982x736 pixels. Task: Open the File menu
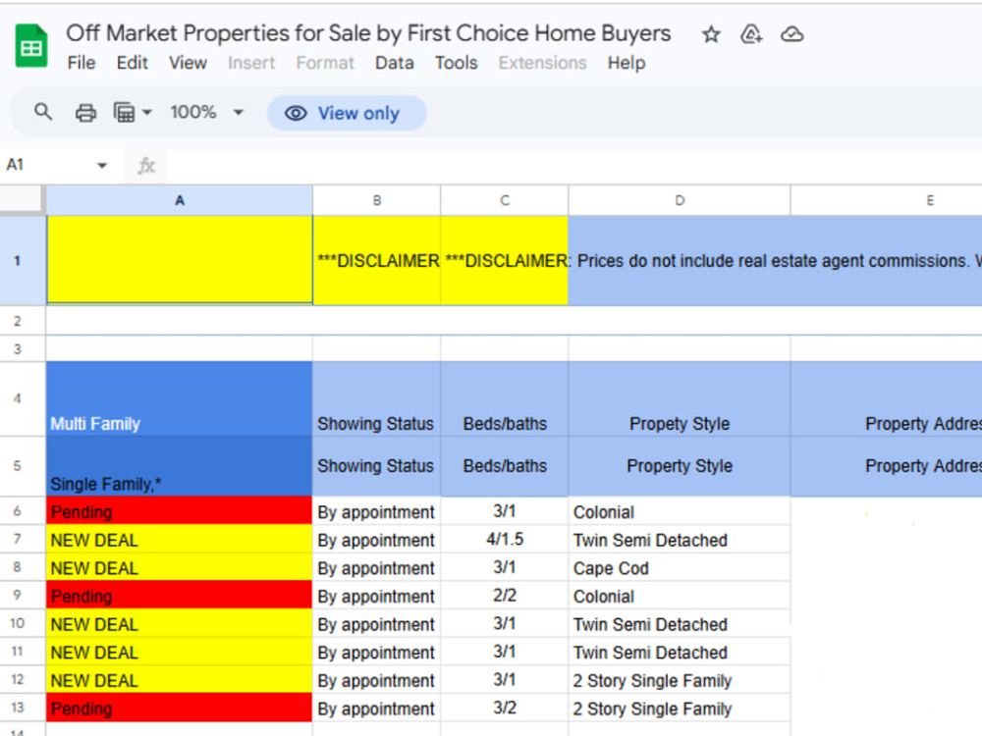(x=82, y=63)
